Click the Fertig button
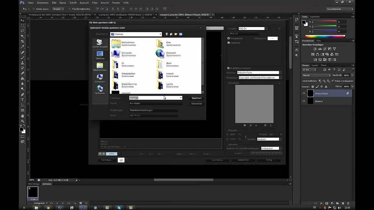 (x=269, y=160)
